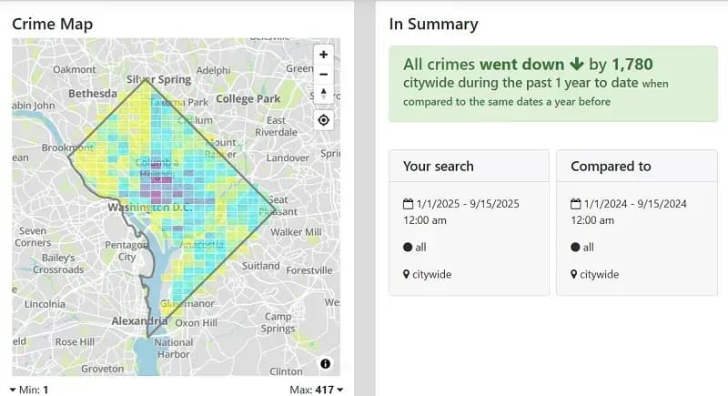Click location pin icon under Your search

coord(407,274)
